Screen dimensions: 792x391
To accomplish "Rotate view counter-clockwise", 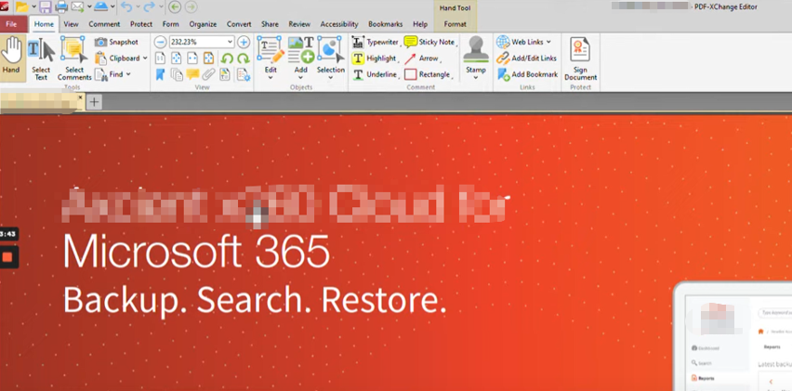I will [x=227, y=58].
